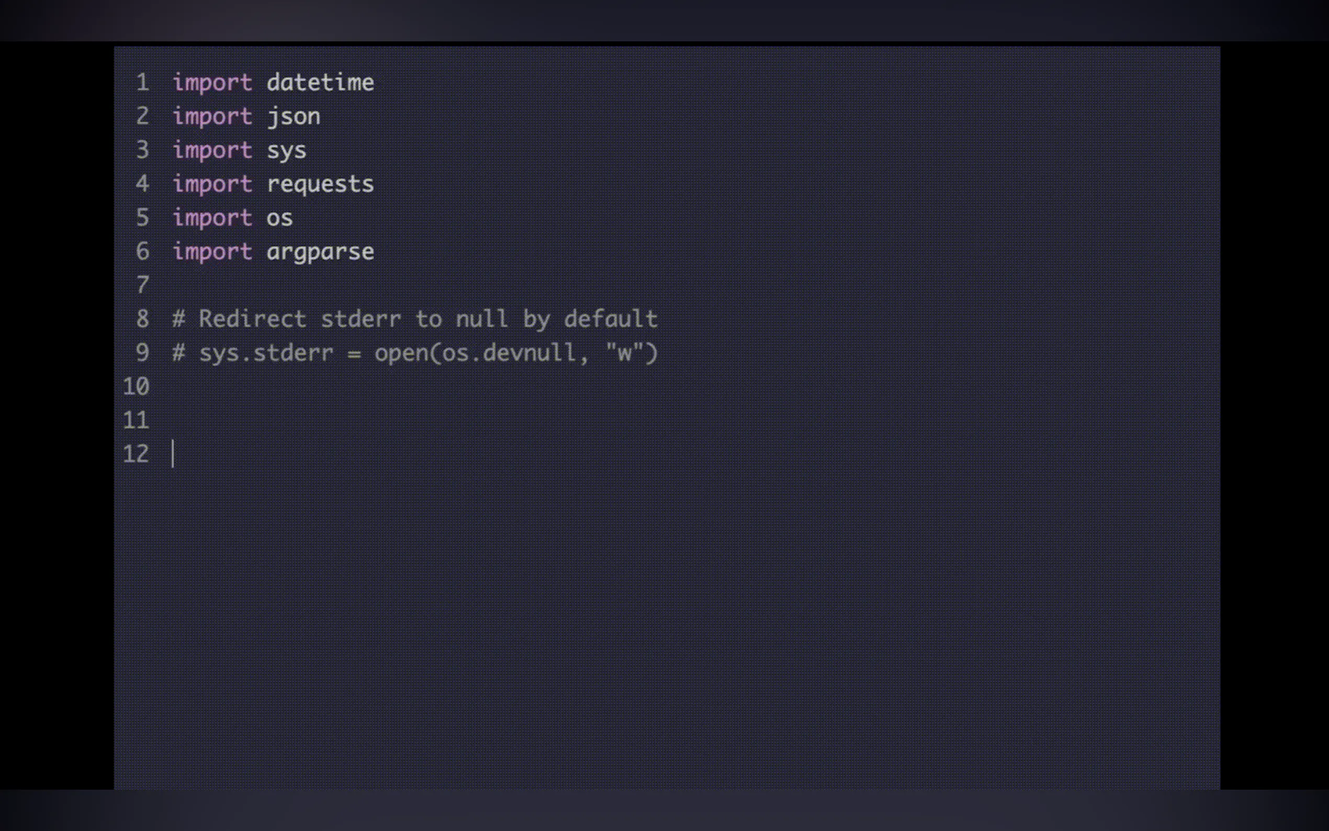Place cursor on the word argparse
The image size is (1329, 831).
click(x=320, y=252)
